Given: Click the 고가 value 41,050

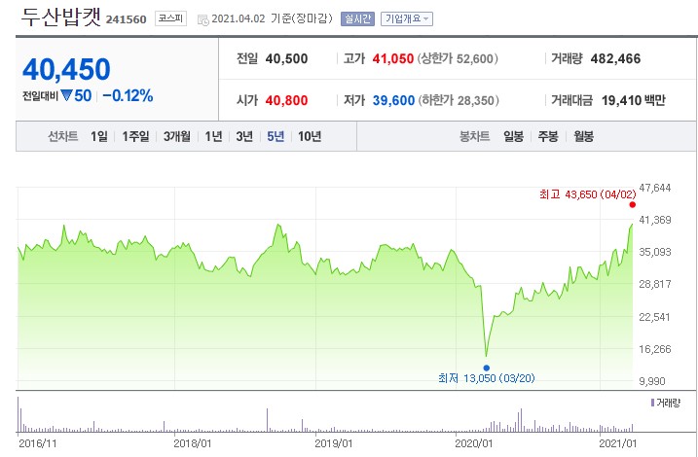Looking at the screenshot, I should pyautogui.click(x=393, y=58).
